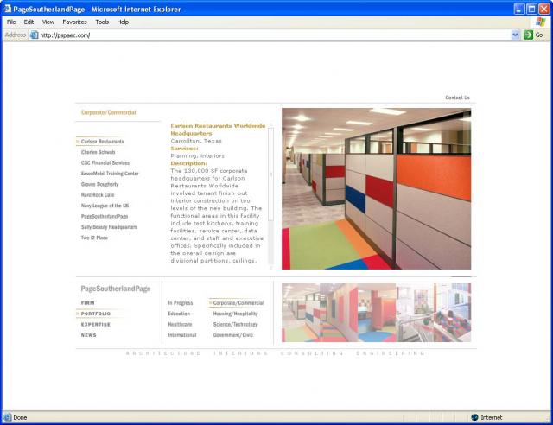Viewport: 553px width, 425px height.
Task: Go to the Healthcare portfolio category
Action: point(180,324)
